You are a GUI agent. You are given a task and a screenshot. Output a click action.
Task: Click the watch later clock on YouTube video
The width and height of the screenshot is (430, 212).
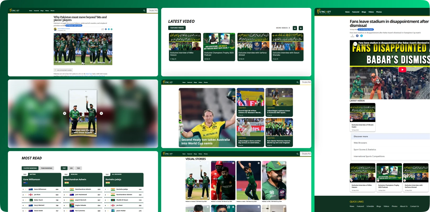point(362,95)
